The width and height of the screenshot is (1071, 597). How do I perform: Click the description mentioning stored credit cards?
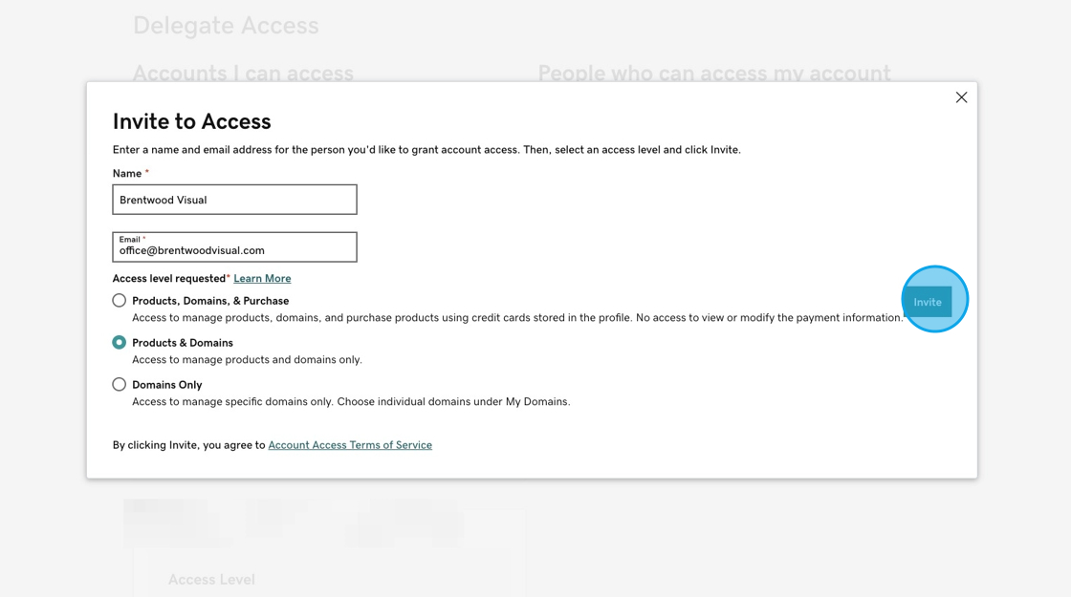click(x=517, y=318)
